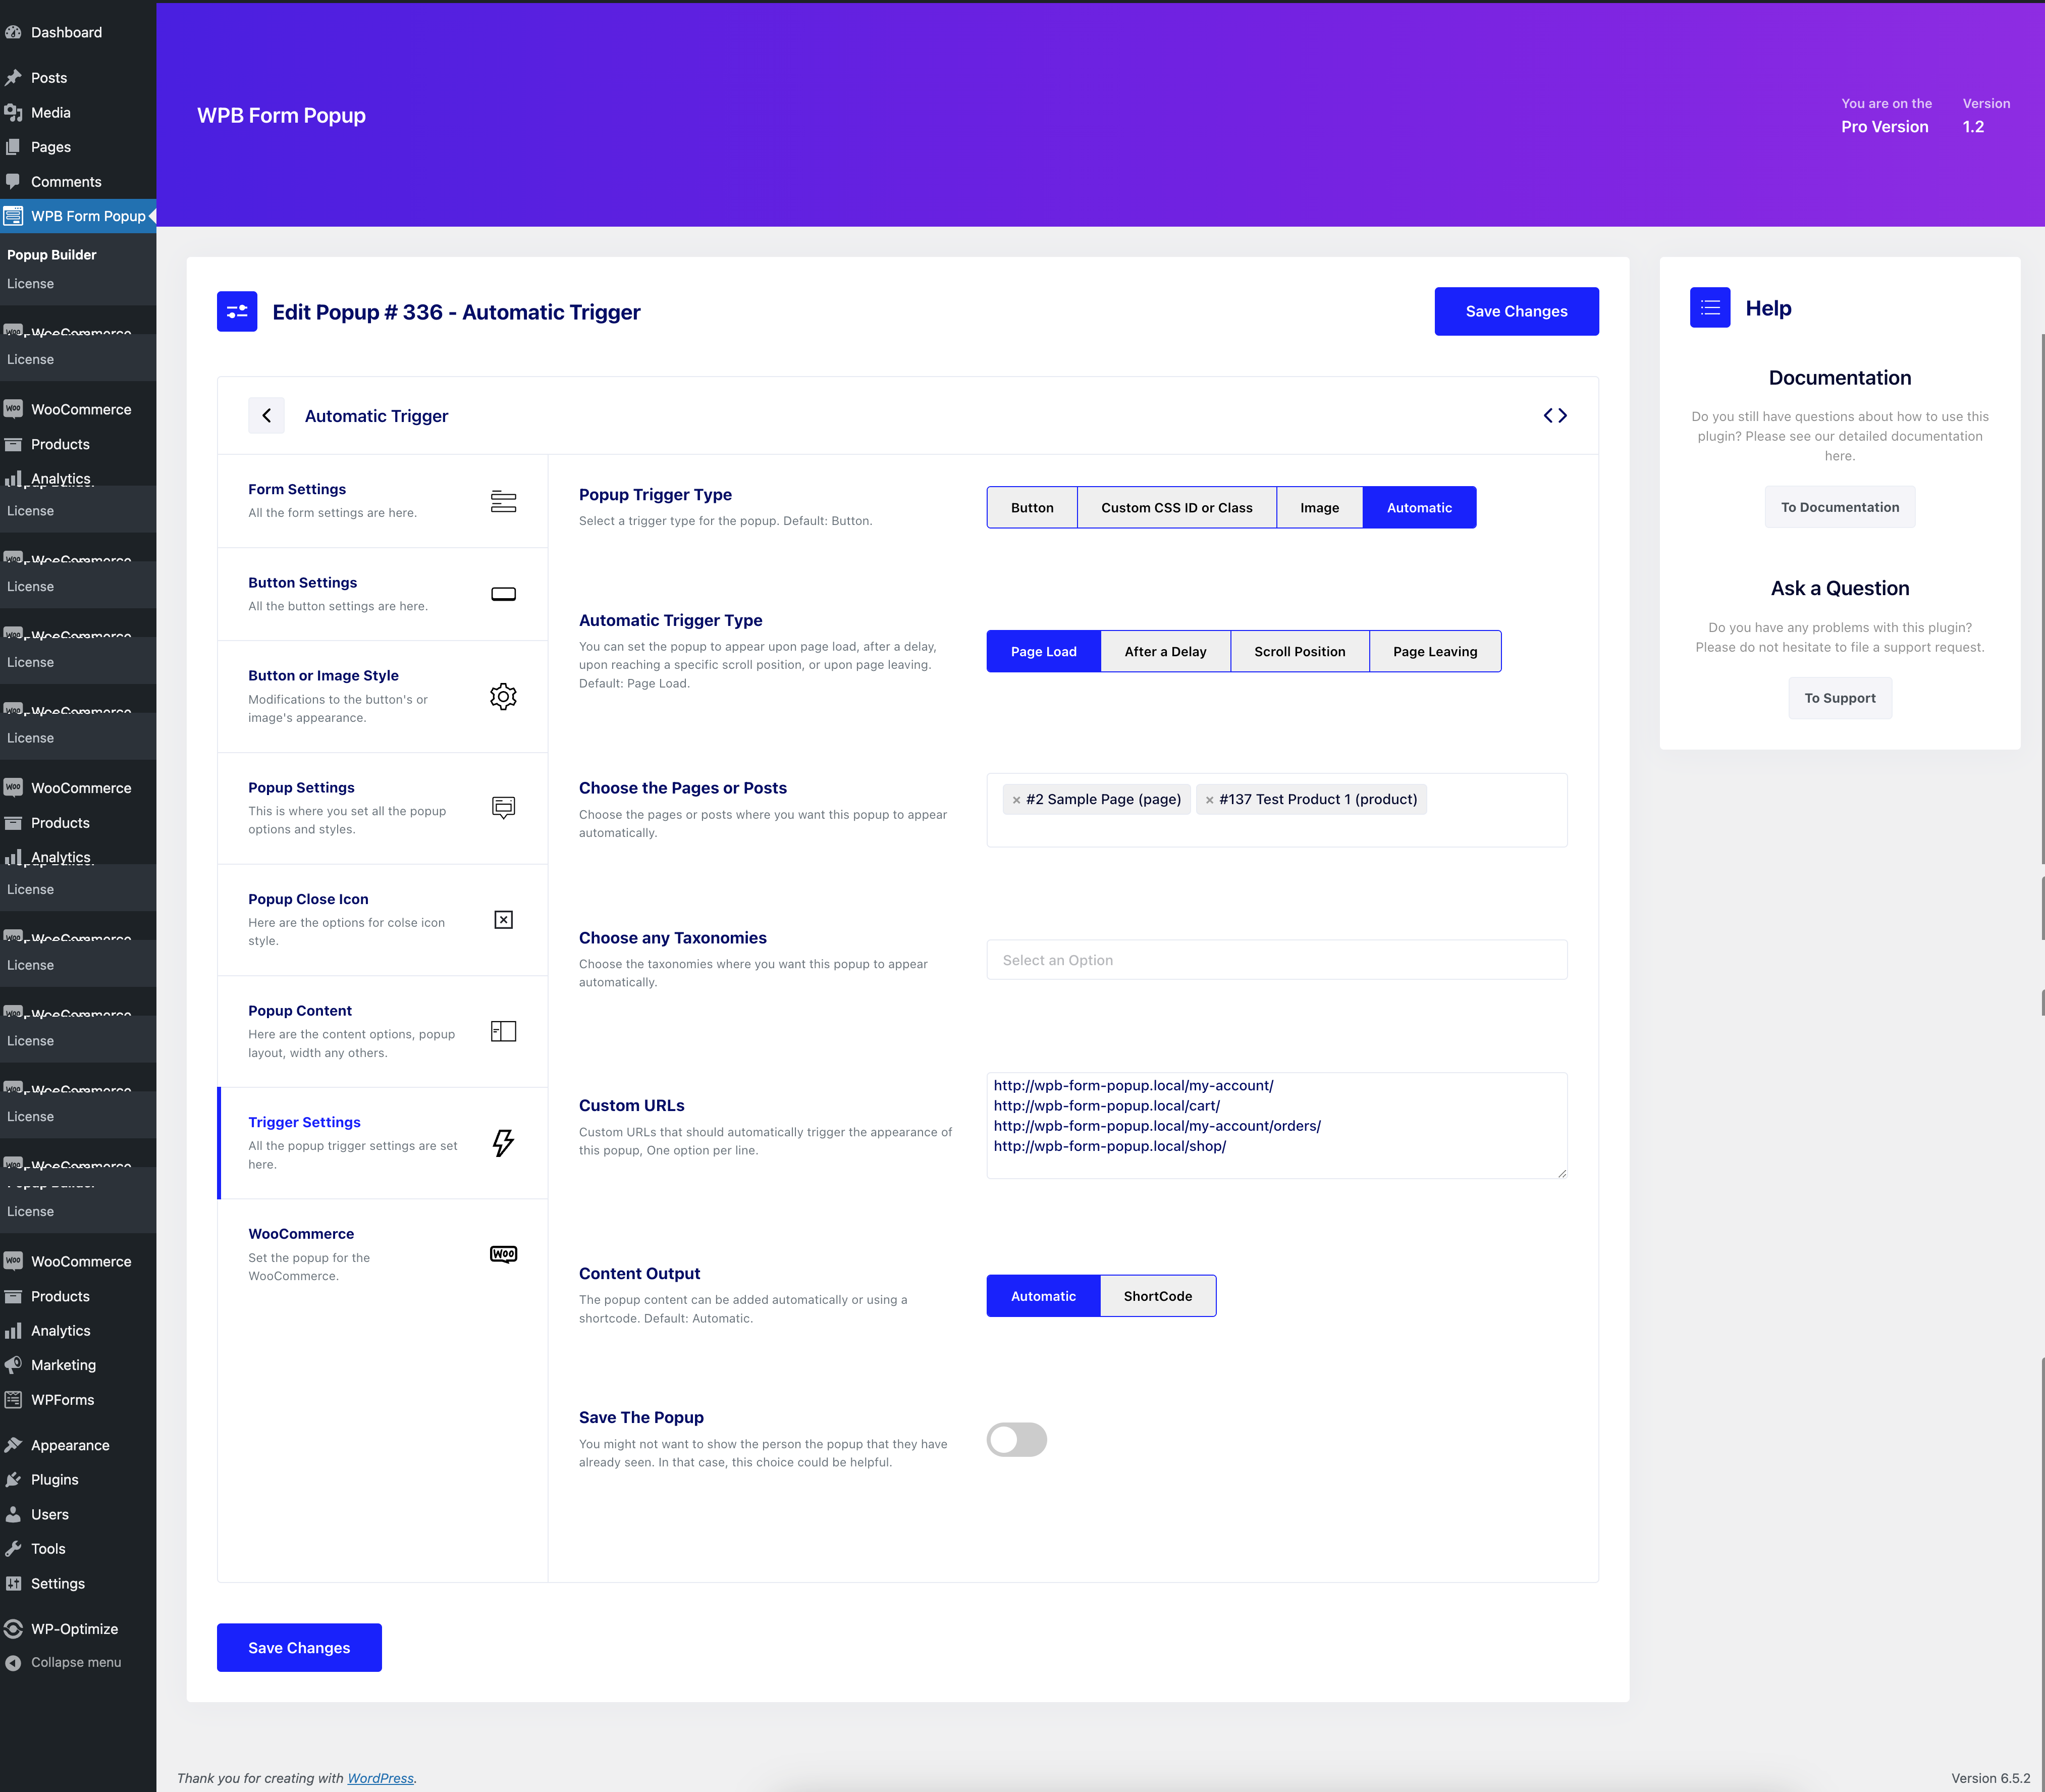Click the back chevron beside Automatic Trigger
The image size is (2045, 1792).
[266, 415]
